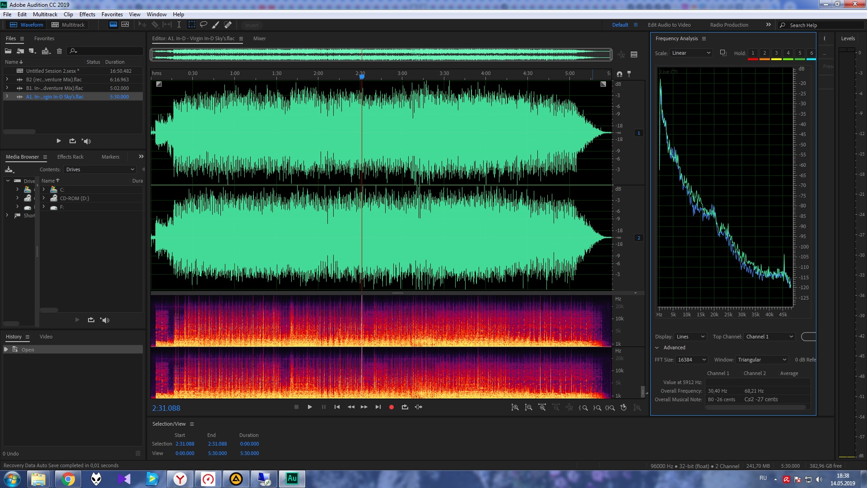Click Hold button 5 in Frequency Analysis
The height and width of the screenshot is (488, 867).
(x=800, y=53)
